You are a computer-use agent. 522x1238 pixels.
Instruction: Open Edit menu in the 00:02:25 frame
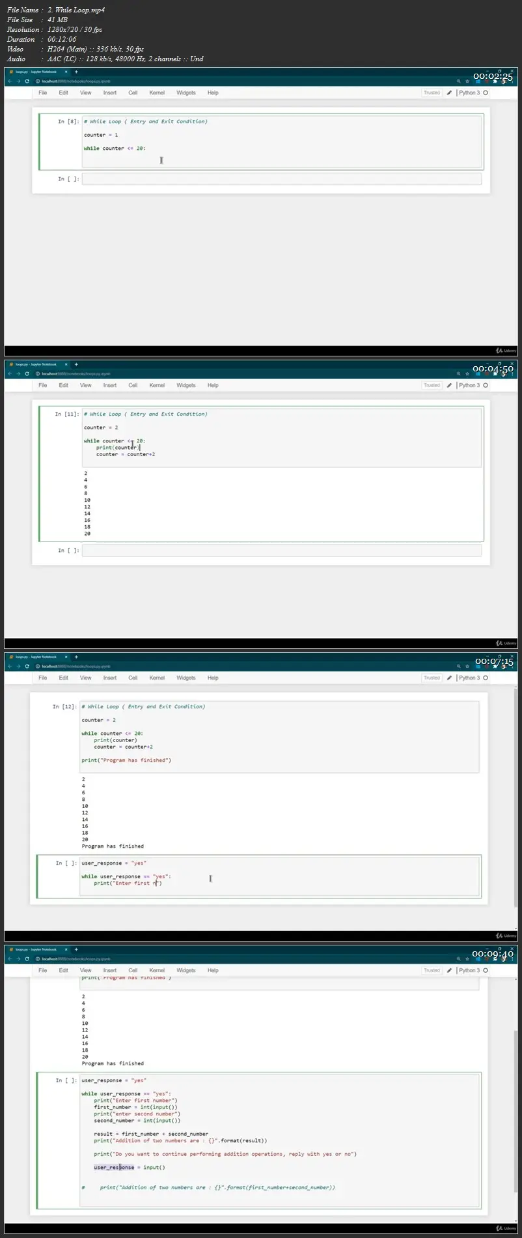pyautogui.click(x=63, y=93)
